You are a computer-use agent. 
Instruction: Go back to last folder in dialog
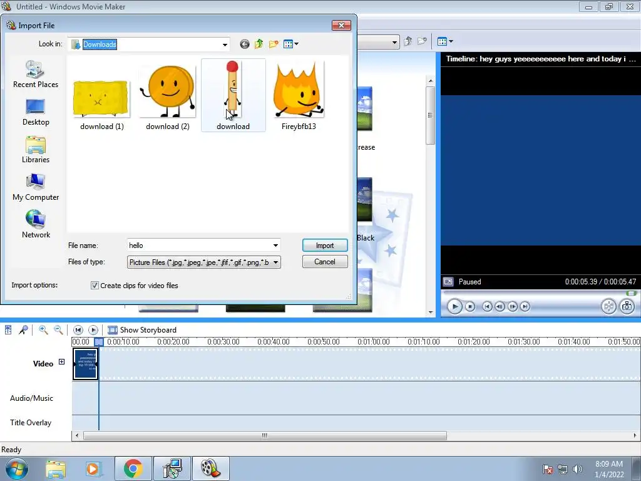[245, 44]
